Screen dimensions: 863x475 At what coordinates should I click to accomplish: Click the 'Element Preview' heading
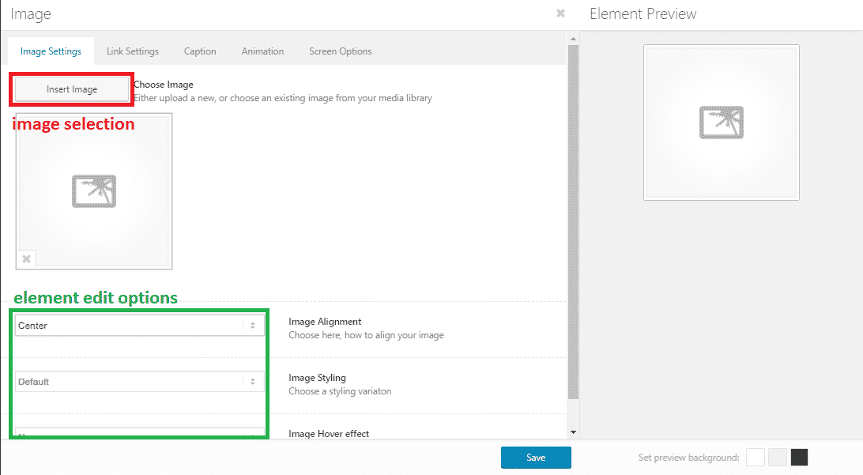point(643,13)
